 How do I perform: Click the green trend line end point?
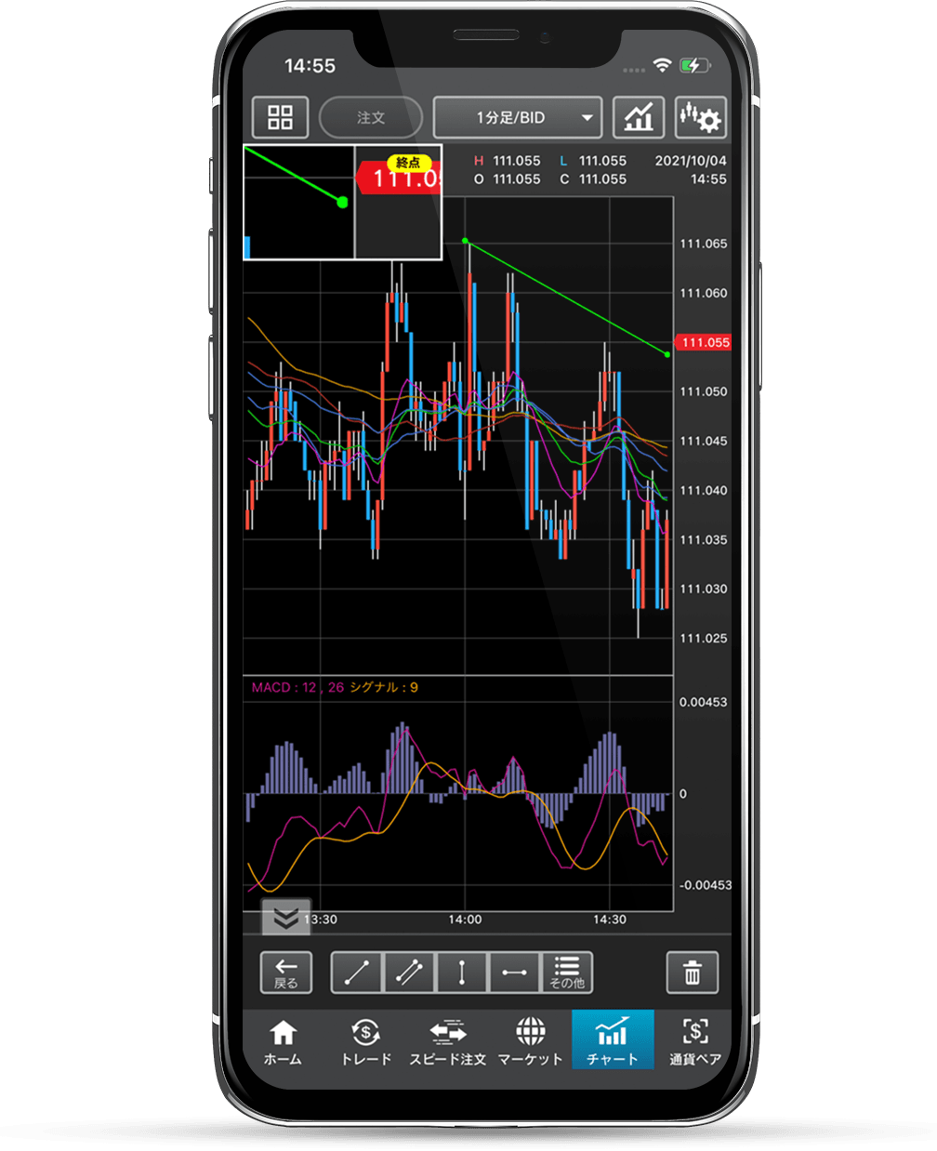tap(667, 354)
